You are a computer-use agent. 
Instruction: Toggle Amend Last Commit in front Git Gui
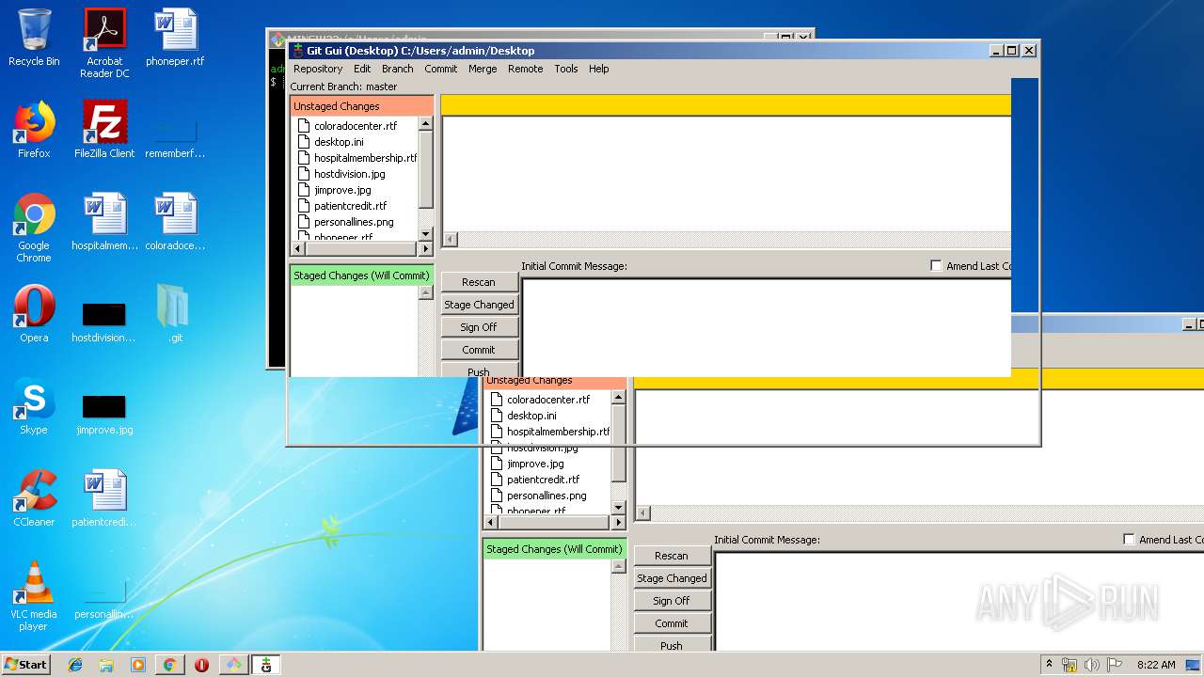click(936, 266)
